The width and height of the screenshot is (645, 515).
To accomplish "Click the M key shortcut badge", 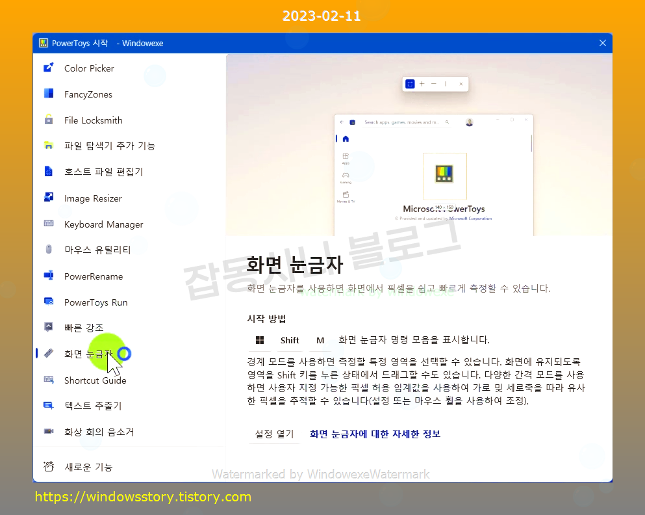I will [320, 340].
